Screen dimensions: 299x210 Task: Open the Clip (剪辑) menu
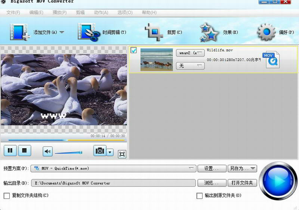coord(80,13)
